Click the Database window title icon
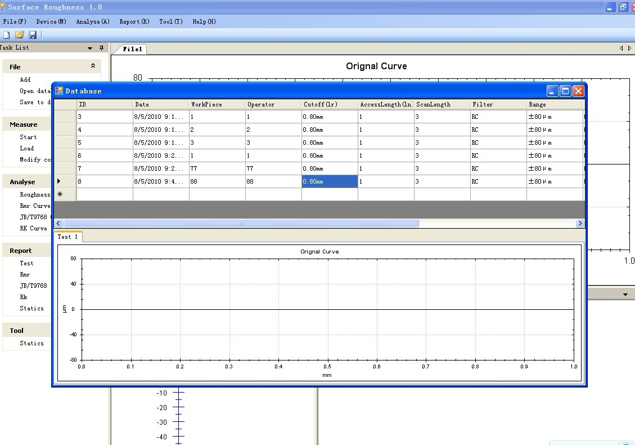 pos(59,91)
